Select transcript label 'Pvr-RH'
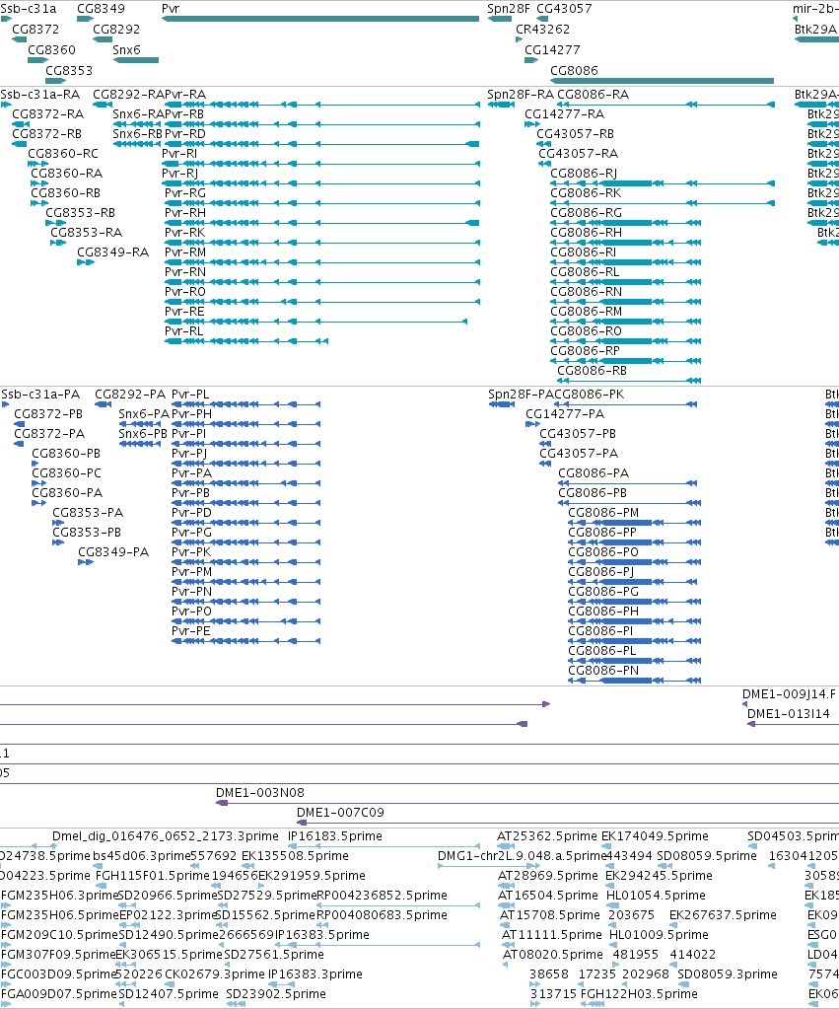This screenshot has height=1009, width=839. click(185, 213)
